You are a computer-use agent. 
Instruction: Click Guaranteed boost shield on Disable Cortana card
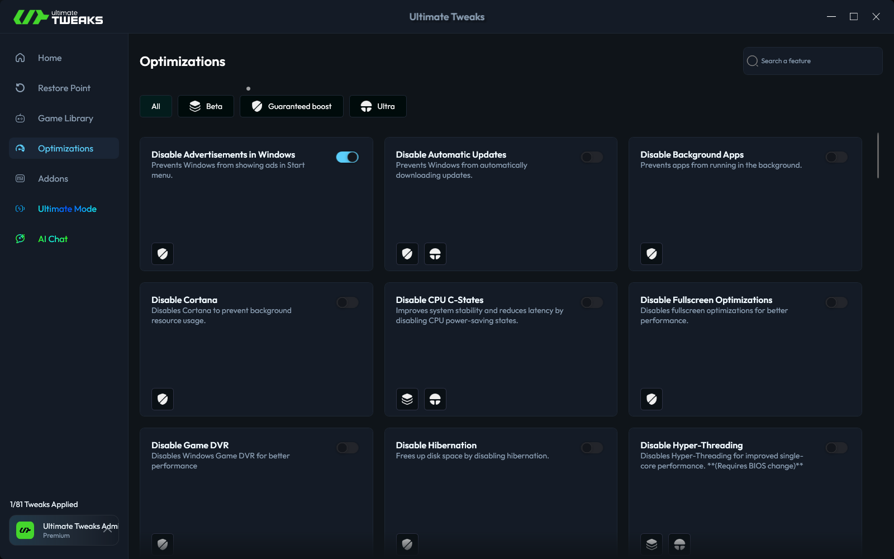(163, 399)
